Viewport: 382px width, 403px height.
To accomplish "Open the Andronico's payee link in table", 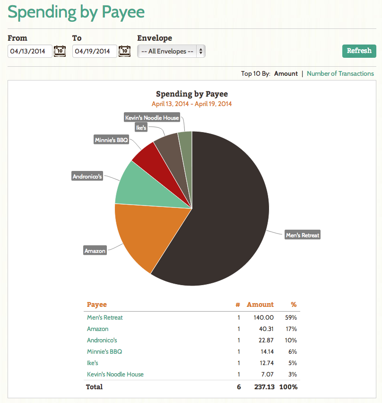I will (x=102, y=340).
